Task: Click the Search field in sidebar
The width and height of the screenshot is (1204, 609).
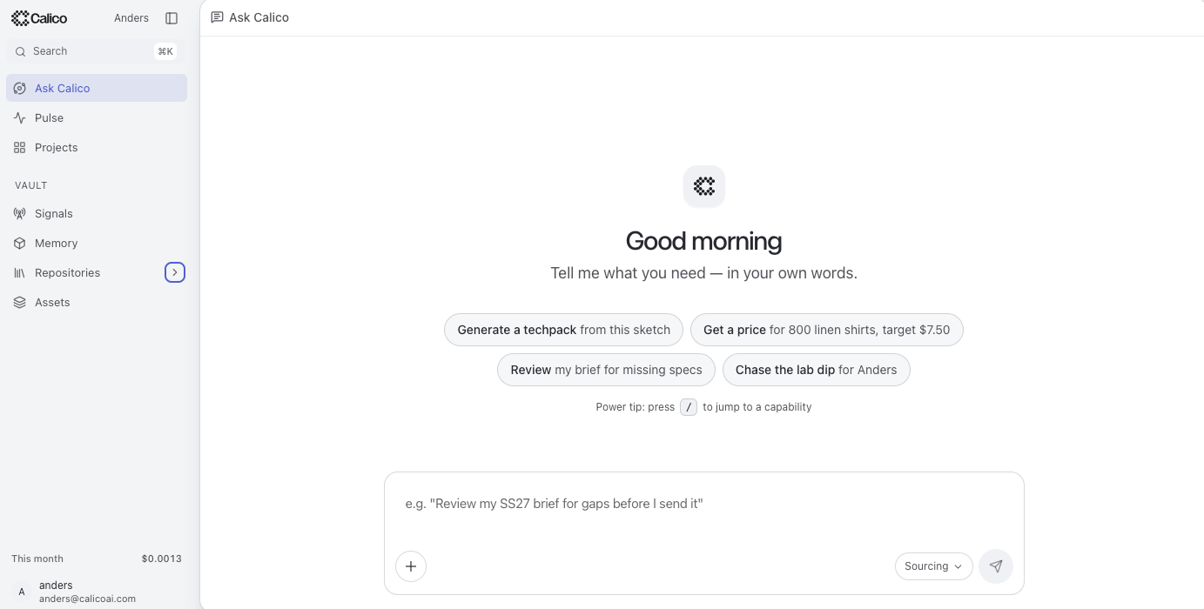Action: [93, 51]
